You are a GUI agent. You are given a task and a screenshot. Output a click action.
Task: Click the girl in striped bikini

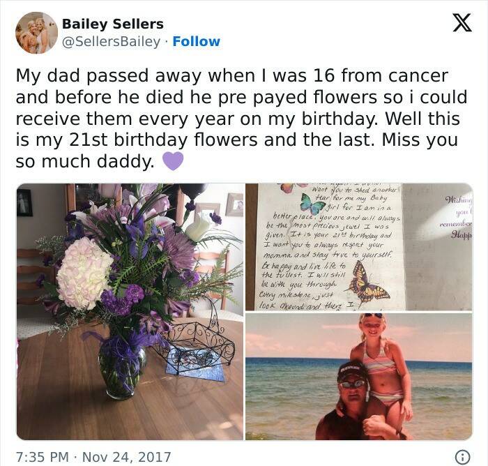click(x=380, y=363)
